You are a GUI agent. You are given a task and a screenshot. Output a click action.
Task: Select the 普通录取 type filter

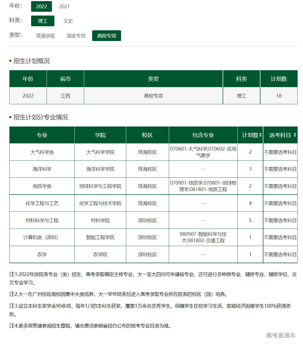click(x=45, y=36)
